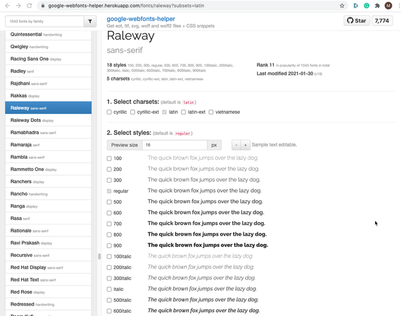401x316 pixels.
Task: Open the Extensions puzzle-piece icon
Action: pyautogui.click(x=377, y=5)
